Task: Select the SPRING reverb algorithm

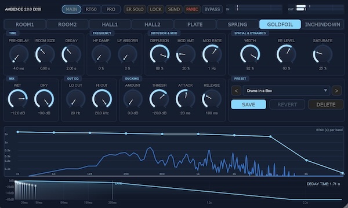Action: [237, 24]
